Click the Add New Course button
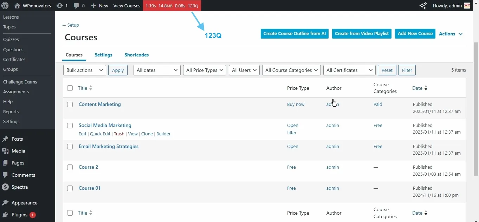Viewport: 479px width, 222px height. [415, 34]
